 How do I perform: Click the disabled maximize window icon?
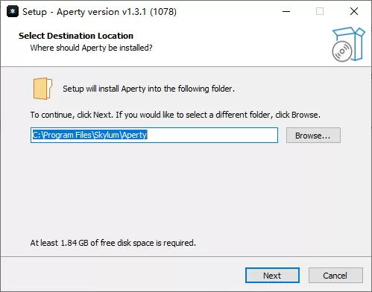[320, 11]
